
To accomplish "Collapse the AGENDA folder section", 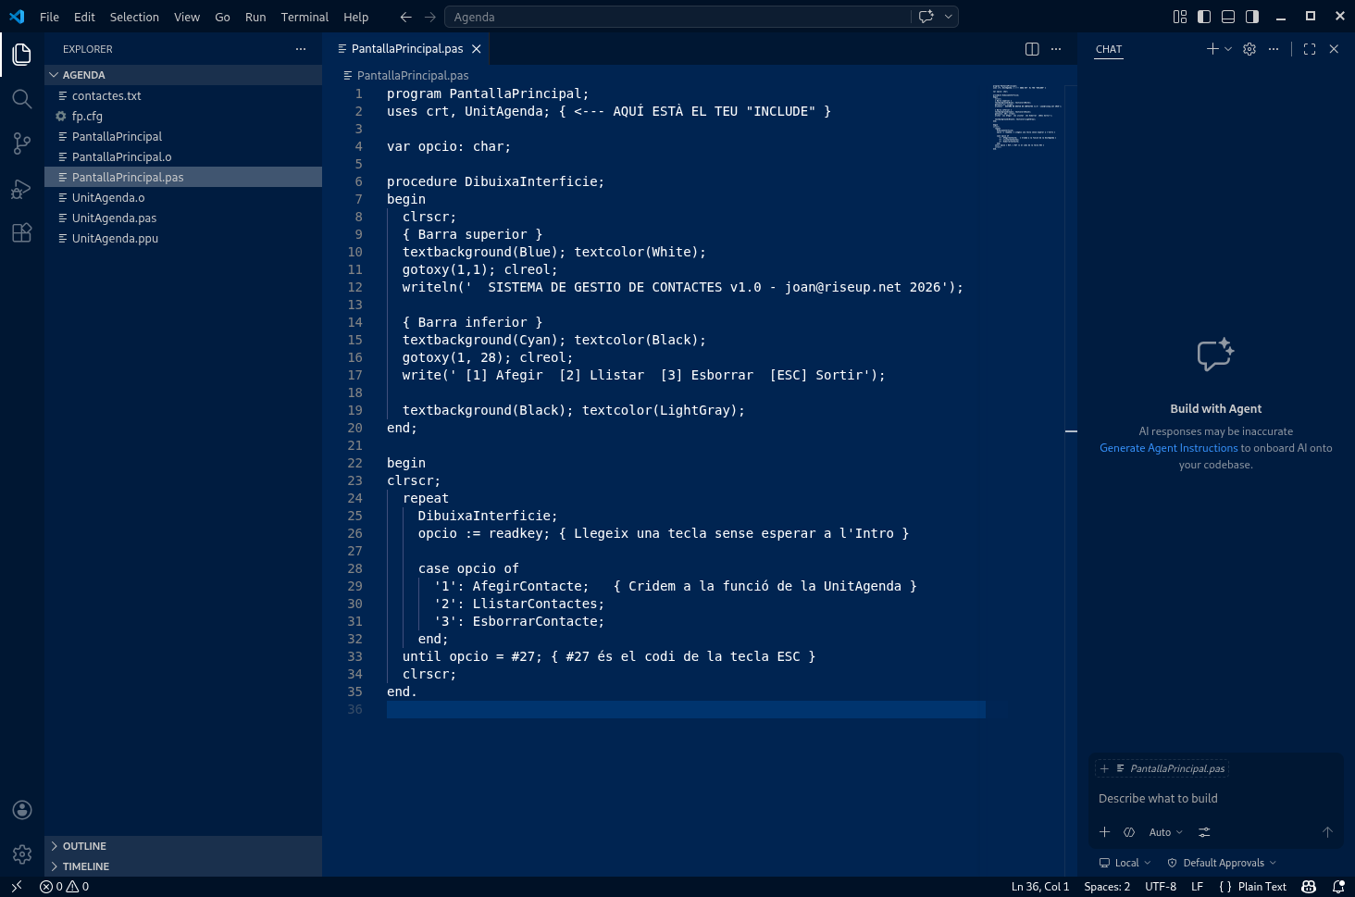I will (183, 75).
